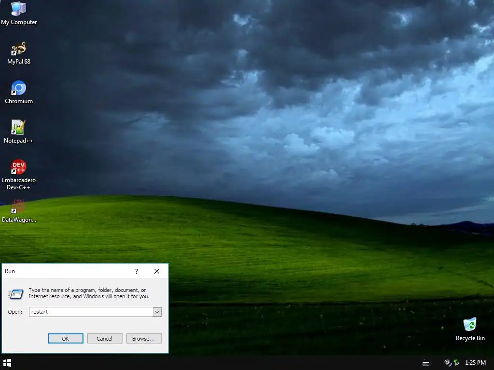Select the Embarcadero Dev-C++ shortcut
Image resolution: width=494 pixels, height=370 pixels.
click(x=19, y=174)
